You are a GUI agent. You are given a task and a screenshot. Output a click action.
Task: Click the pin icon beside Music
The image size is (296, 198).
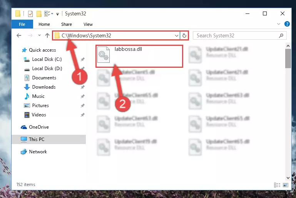tap(82, 96)
